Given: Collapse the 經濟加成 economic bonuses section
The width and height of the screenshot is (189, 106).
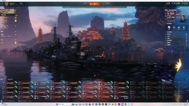Looking at the screenshot, I should tap(166, 24).
